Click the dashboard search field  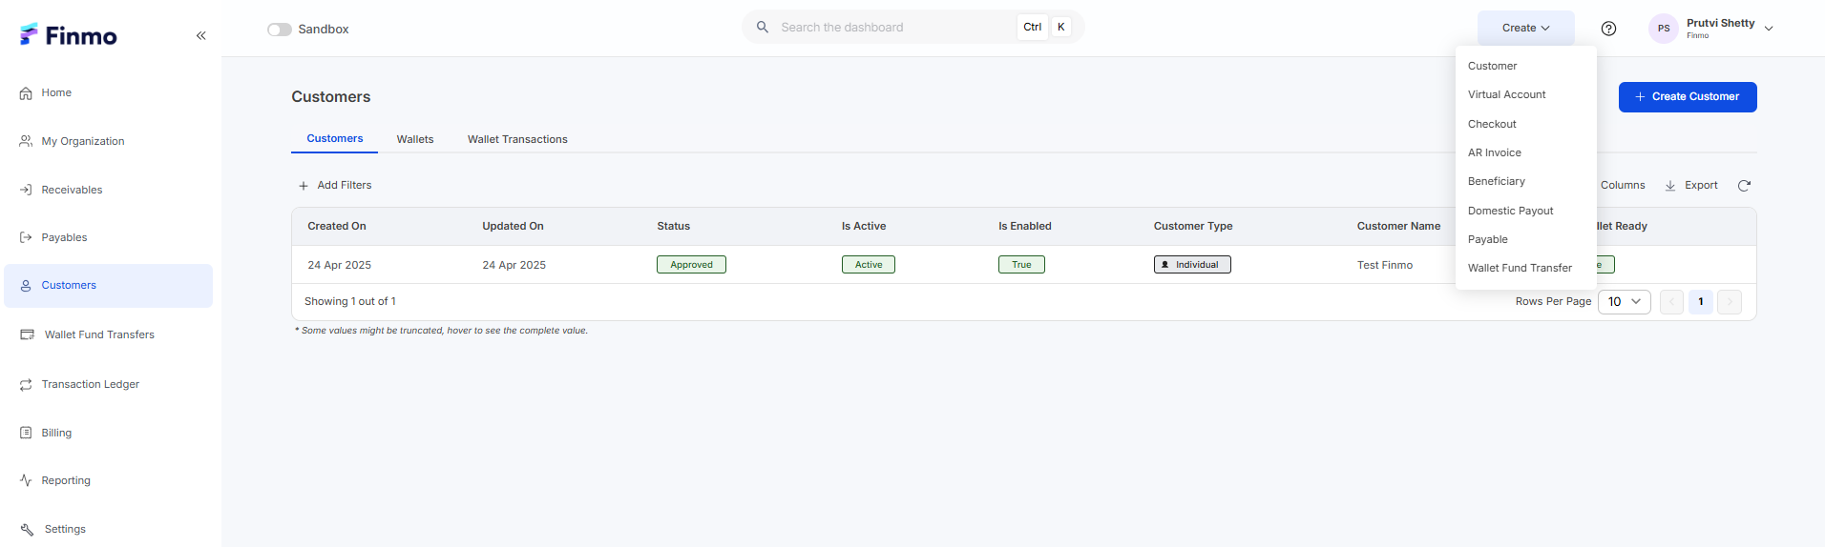coord(913,27)
